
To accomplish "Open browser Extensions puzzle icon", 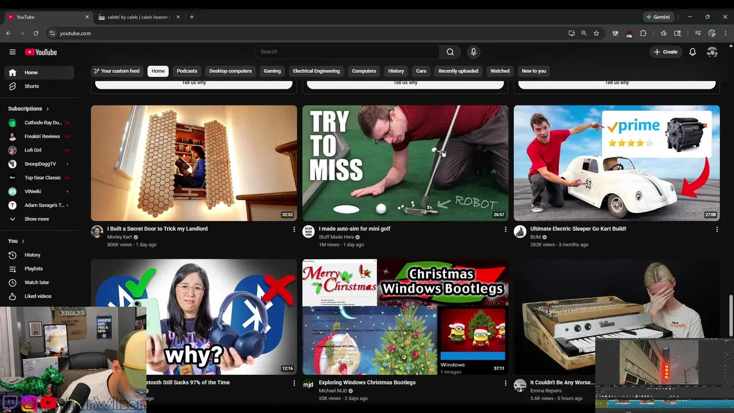I will pos(643,33).
